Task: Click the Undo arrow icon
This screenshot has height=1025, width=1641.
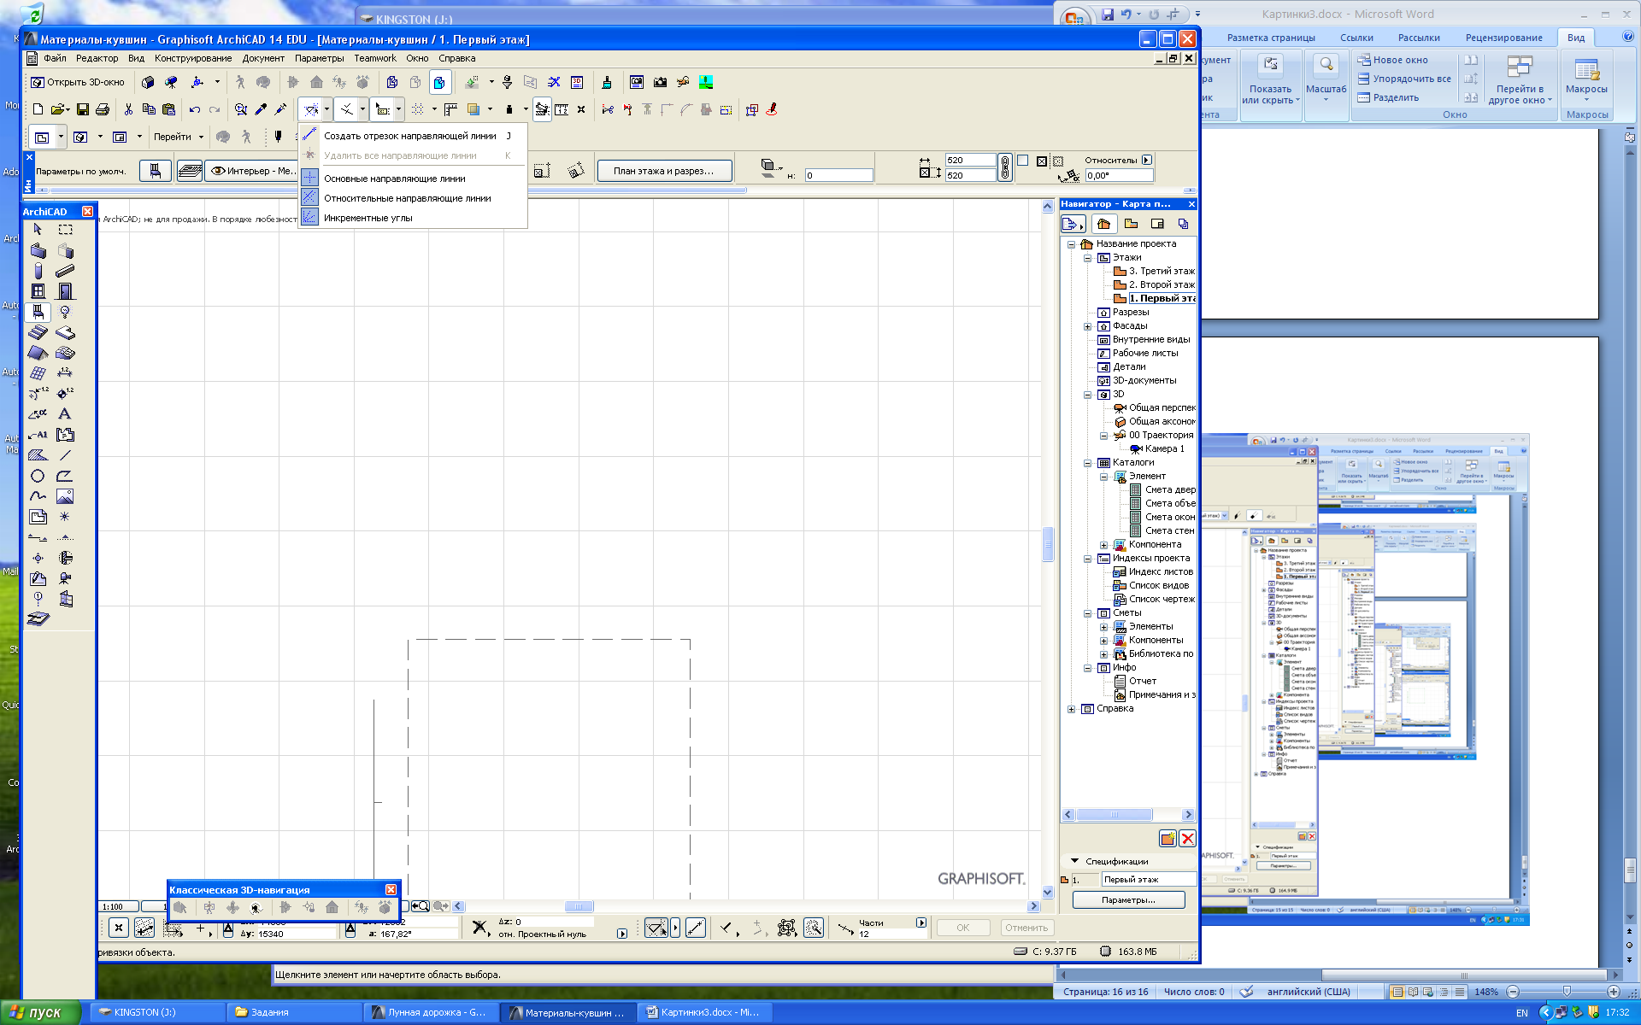Action: [x=195, y=109]
